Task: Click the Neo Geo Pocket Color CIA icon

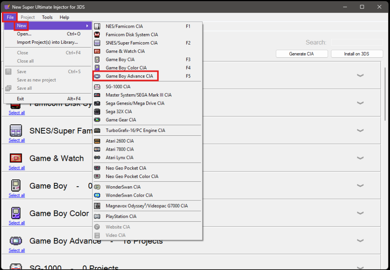Action: pos(97,176)
